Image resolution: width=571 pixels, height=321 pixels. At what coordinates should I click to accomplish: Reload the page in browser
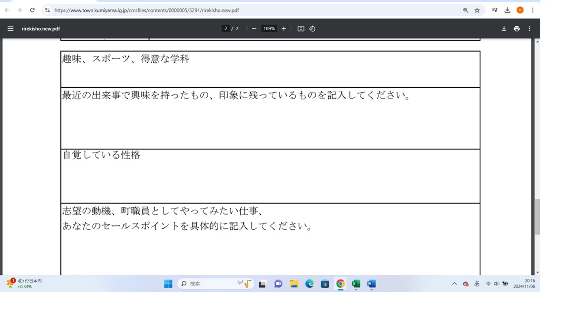click(x=32, y=10)
